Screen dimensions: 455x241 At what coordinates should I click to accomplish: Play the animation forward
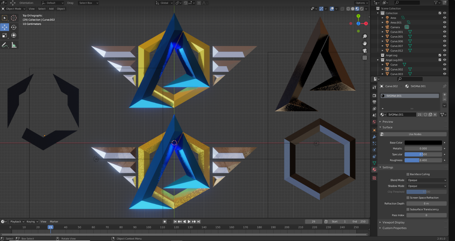(x=189, y=222)
